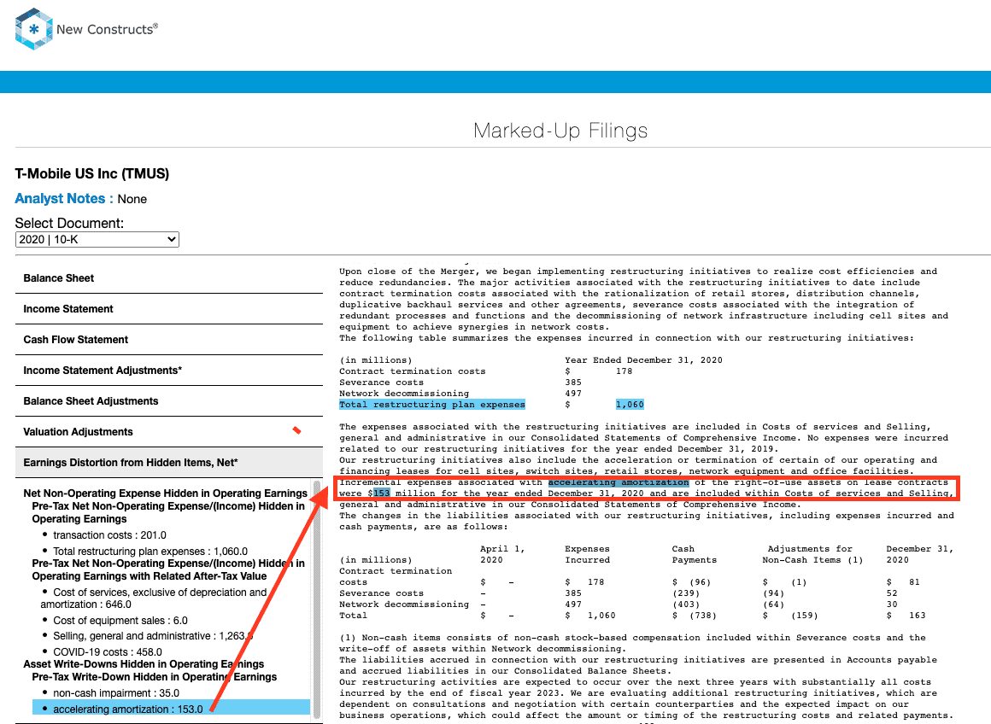
Task: Select Cost of equipment sales : 6.0 item
Action: (120, 621)
